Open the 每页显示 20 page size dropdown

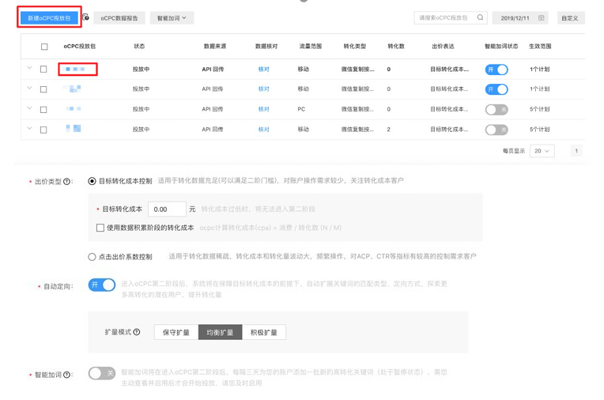point(542,151)
